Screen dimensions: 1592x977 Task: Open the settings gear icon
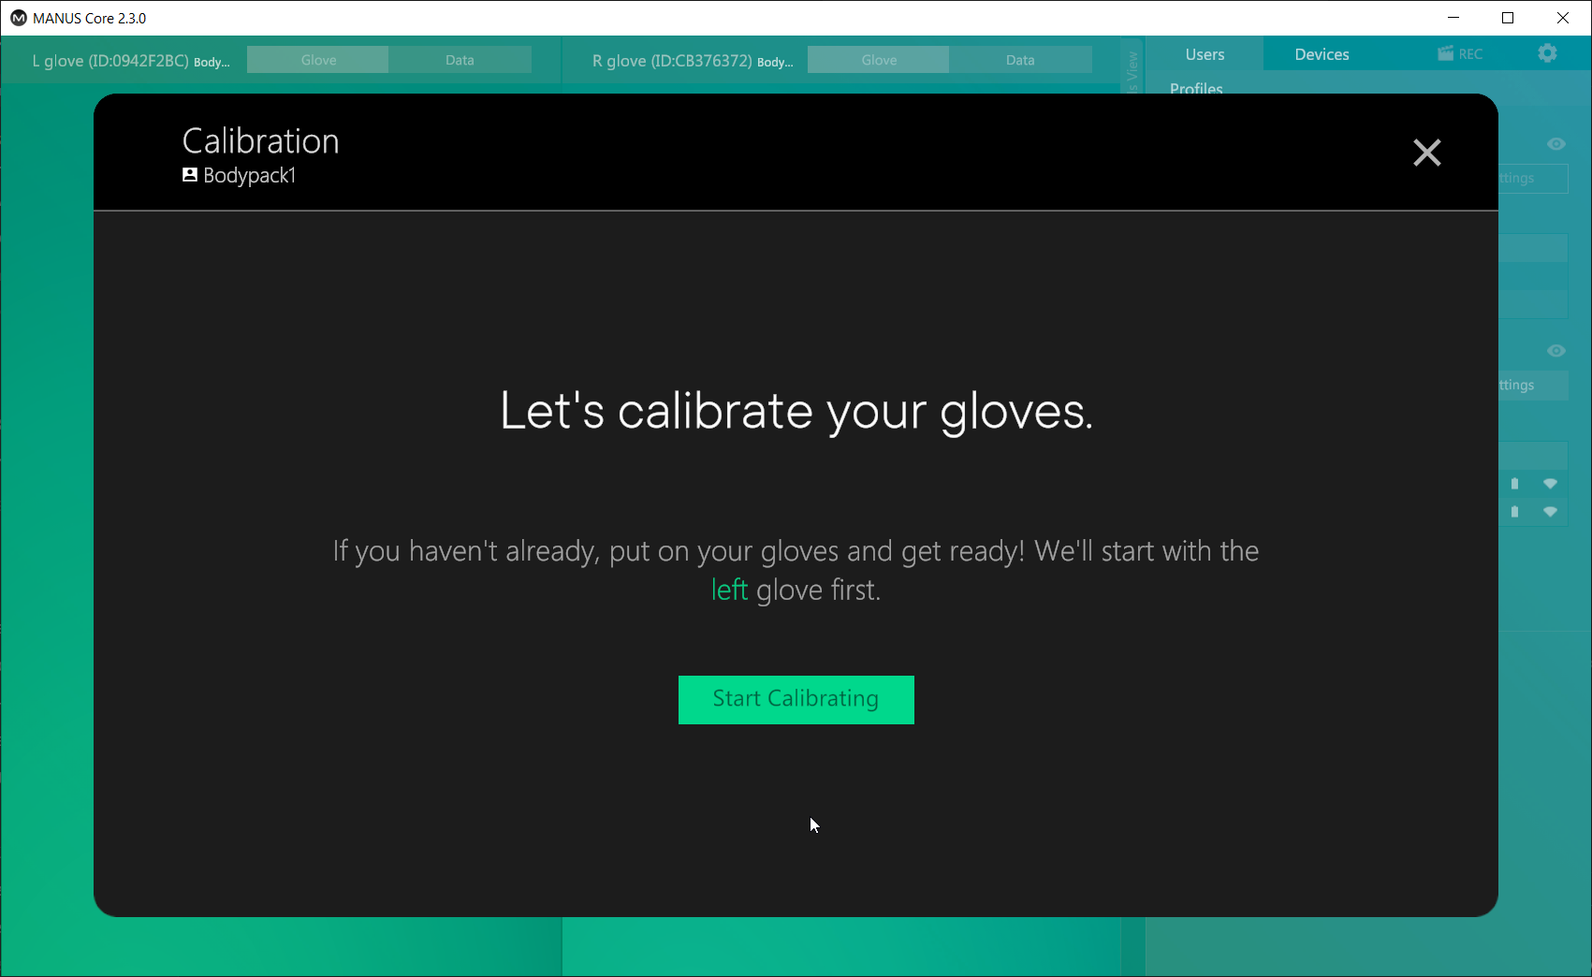tap(1548, 53)
